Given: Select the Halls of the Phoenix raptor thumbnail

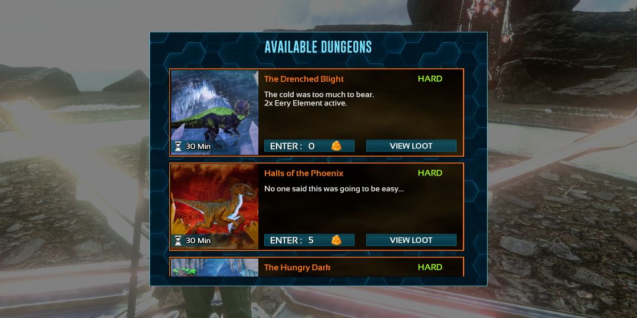Looking at the screenshot, I should [215, 207].
